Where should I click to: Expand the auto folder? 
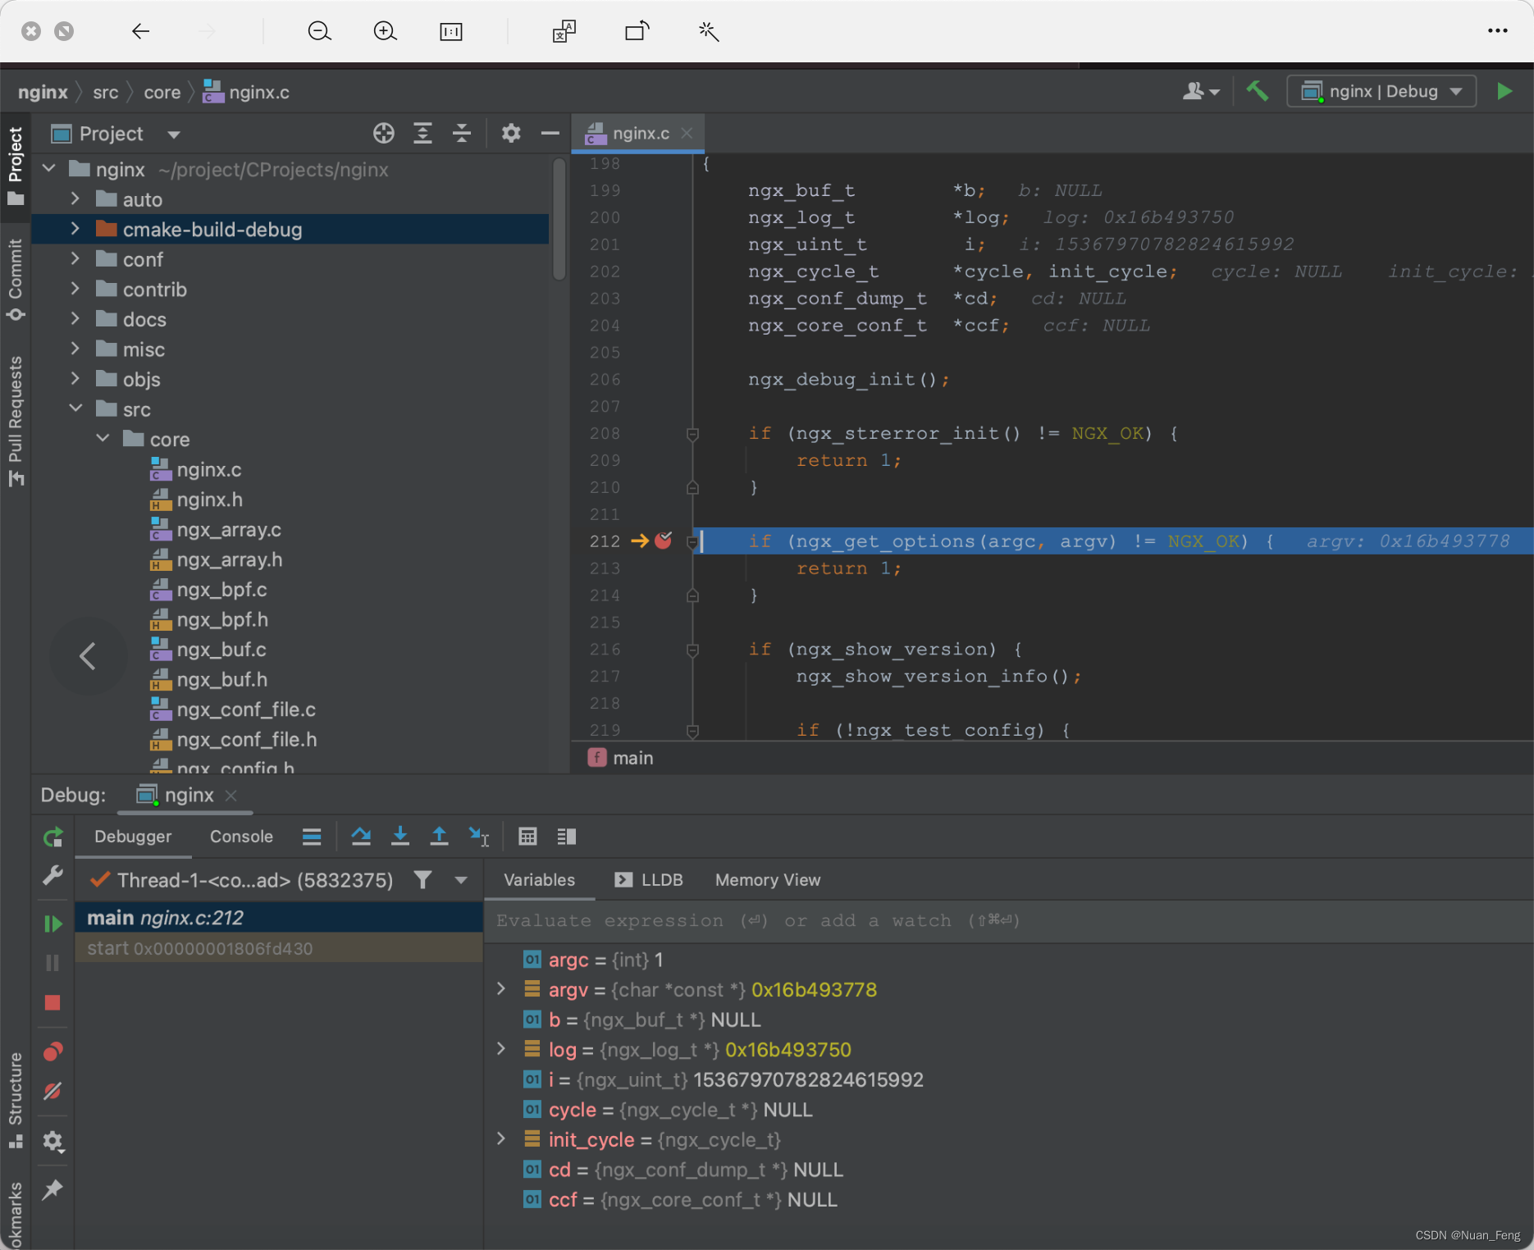pos(75,199)
